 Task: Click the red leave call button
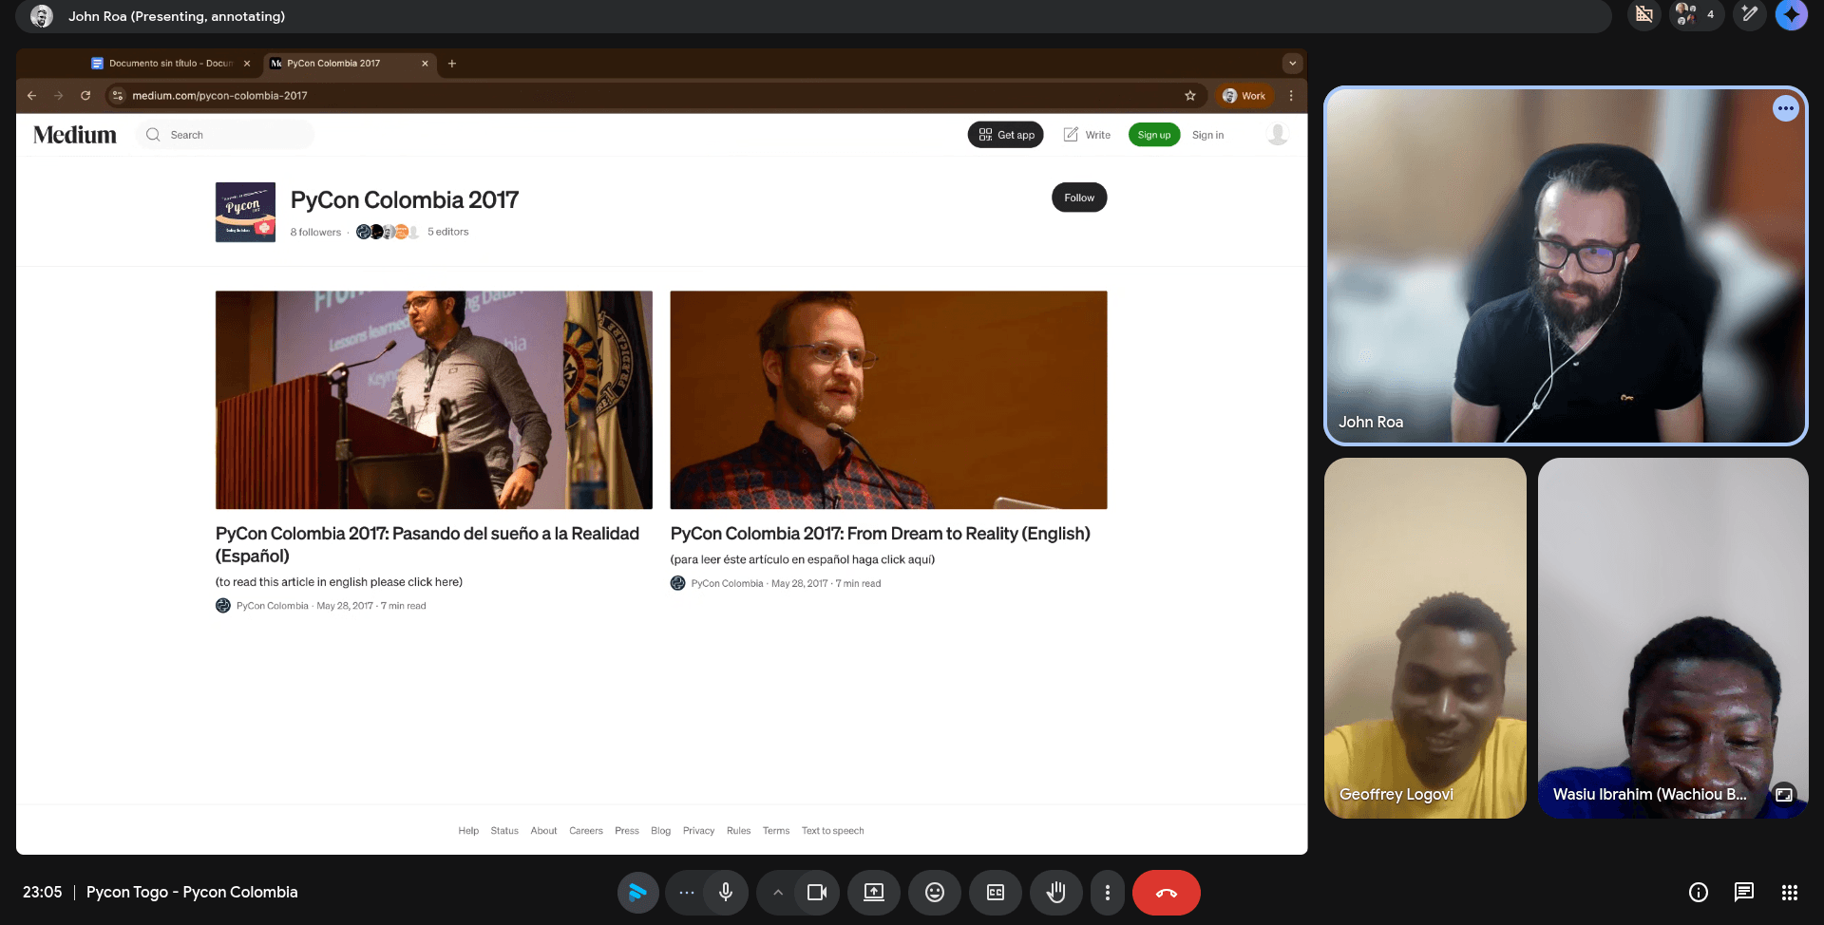coord(1166,893)
